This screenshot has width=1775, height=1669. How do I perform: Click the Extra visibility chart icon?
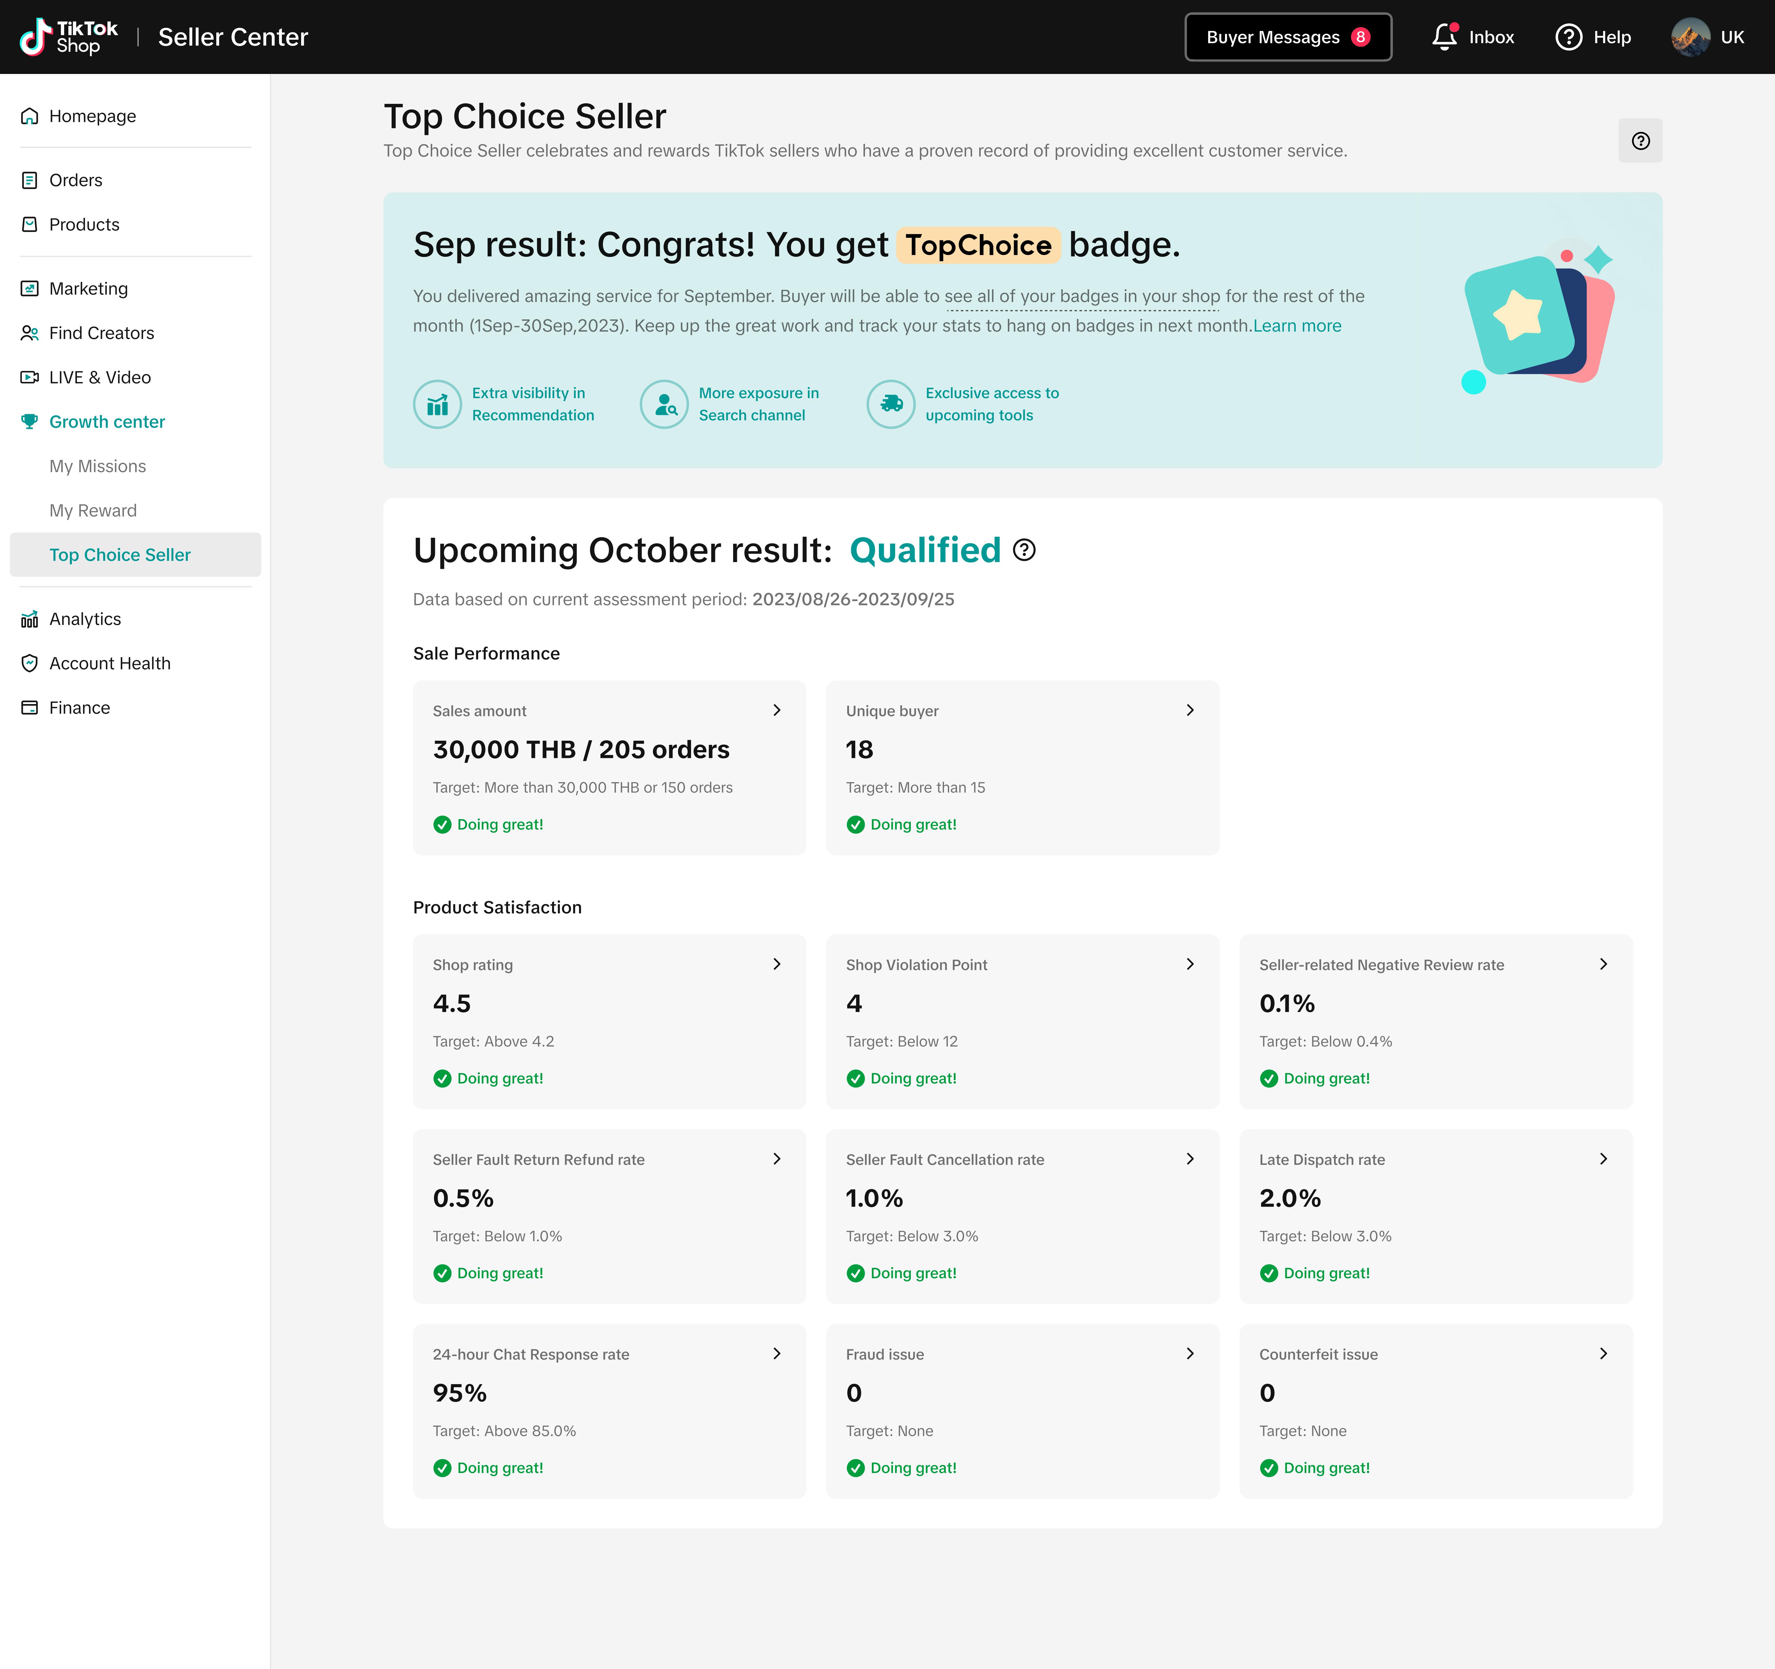(438, 404)
